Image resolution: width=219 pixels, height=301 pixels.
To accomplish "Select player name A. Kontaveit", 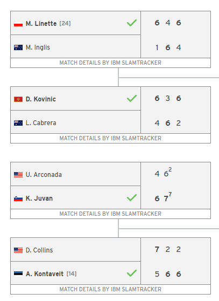I will coord(45,273).
